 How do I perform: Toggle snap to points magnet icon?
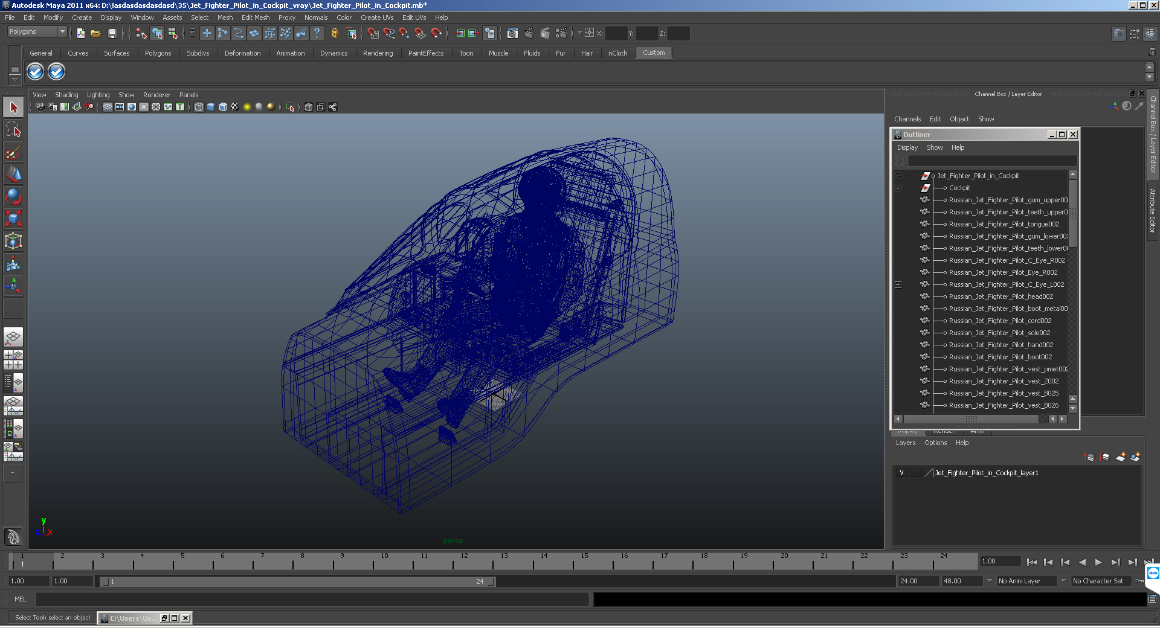point(404,34)
